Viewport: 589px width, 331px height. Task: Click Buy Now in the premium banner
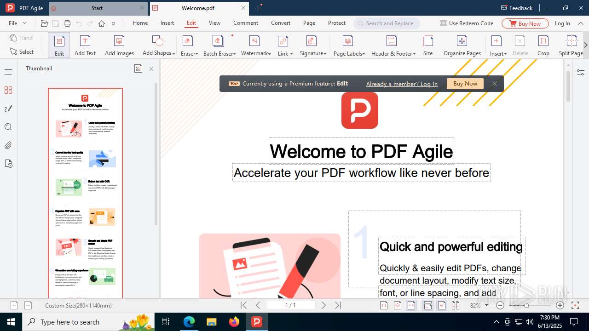pos(465,84)
